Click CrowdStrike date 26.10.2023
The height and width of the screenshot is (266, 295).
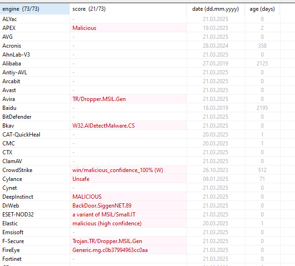216,170
